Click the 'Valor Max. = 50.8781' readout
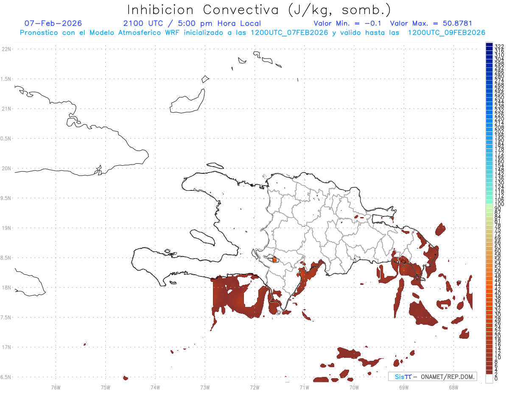509x393 pixels. pyautogui.click(x=431, y=23)
